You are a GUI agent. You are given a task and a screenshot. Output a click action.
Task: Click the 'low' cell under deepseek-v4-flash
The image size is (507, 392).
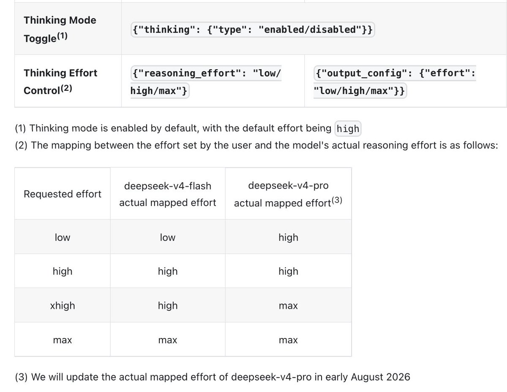tap(168, 238)
